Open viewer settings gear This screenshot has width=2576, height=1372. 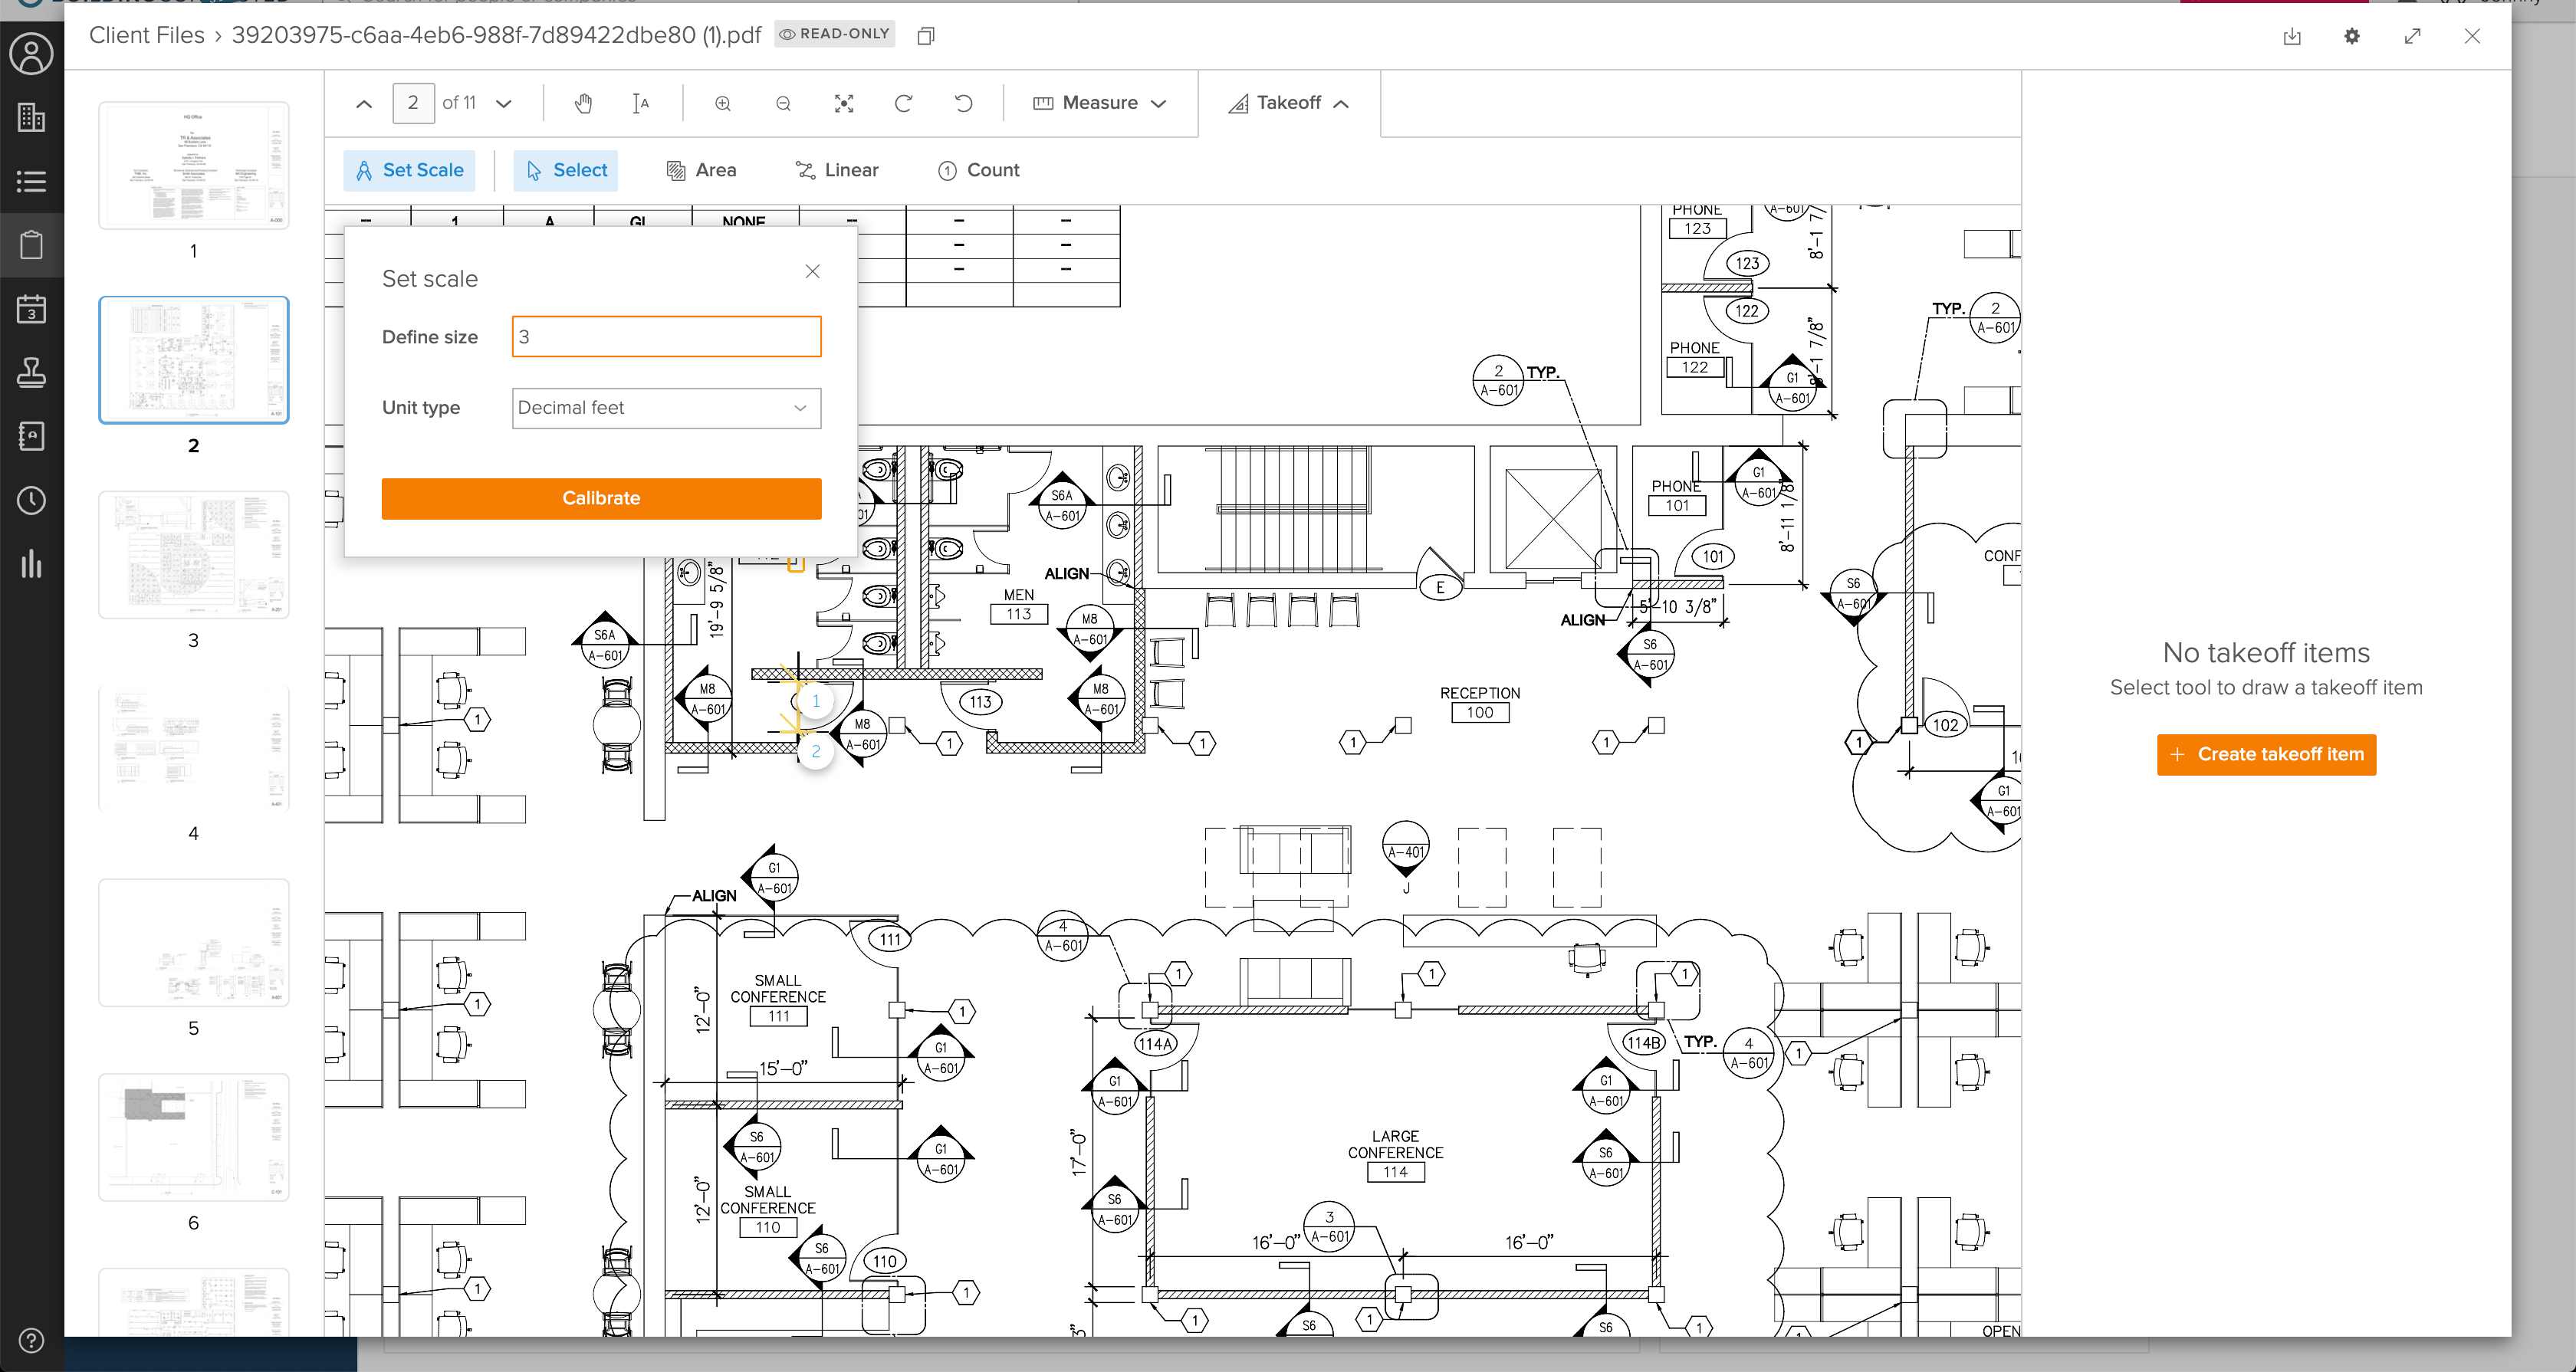click(2352, 36)
